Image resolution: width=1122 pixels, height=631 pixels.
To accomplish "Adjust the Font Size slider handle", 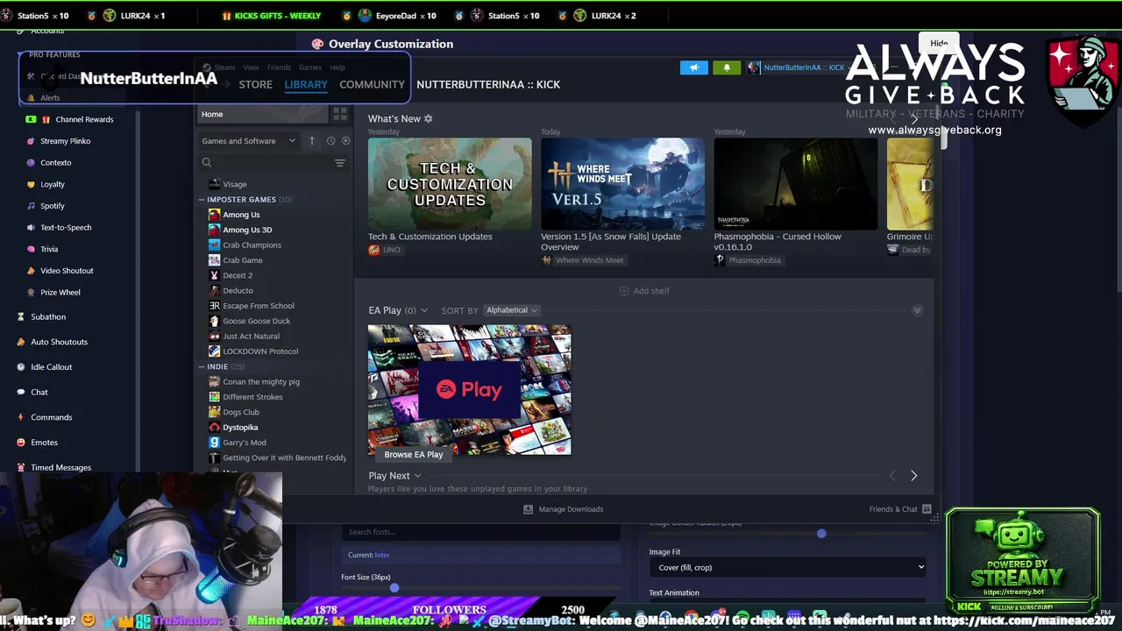I will click(x=394, y=588).
